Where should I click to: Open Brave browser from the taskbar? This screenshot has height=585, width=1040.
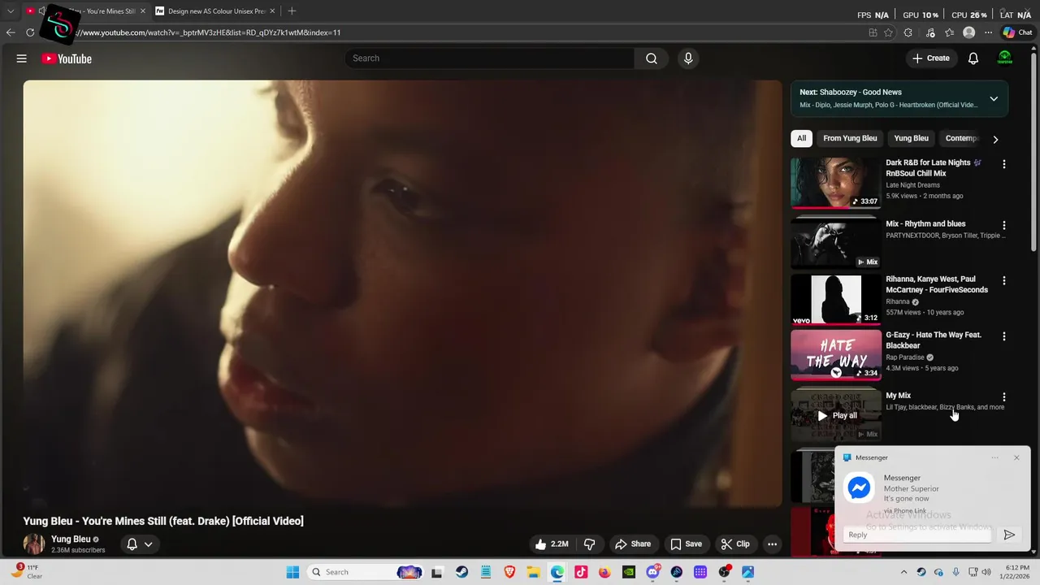[509, 572]
